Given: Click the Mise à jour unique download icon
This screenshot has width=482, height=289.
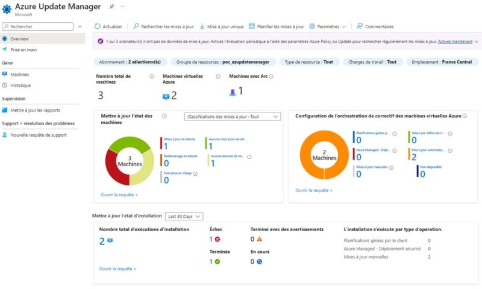Looking at the screenshot, I should tap(202, 26).
